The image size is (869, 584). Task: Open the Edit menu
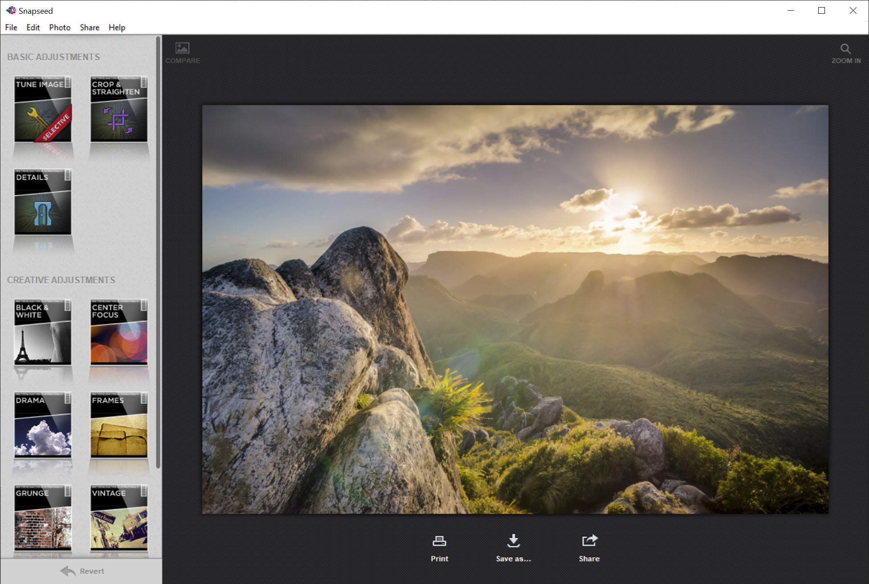[31, 27]
